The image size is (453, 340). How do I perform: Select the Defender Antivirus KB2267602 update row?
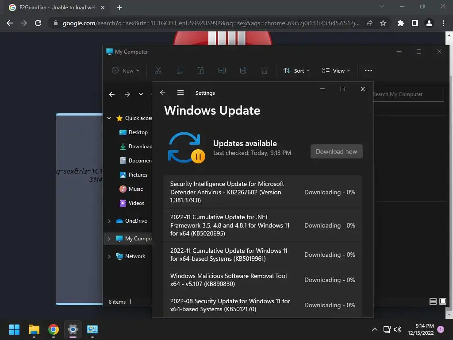point(263,192)
